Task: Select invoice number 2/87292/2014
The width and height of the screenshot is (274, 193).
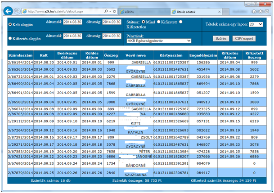Action: point(20,137)
